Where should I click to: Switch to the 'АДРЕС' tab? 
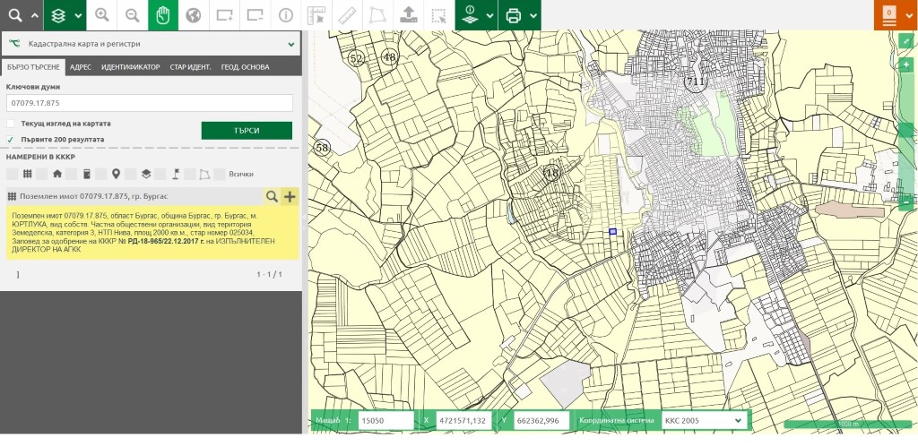(80, 67)
